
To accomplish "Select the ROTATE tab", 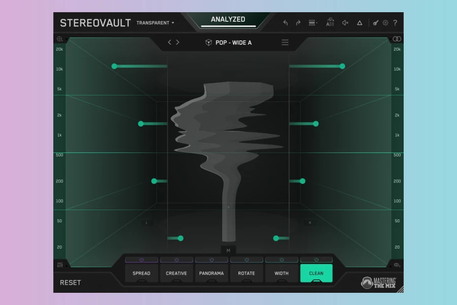I will pyautogui.click(x=247, y=273).
